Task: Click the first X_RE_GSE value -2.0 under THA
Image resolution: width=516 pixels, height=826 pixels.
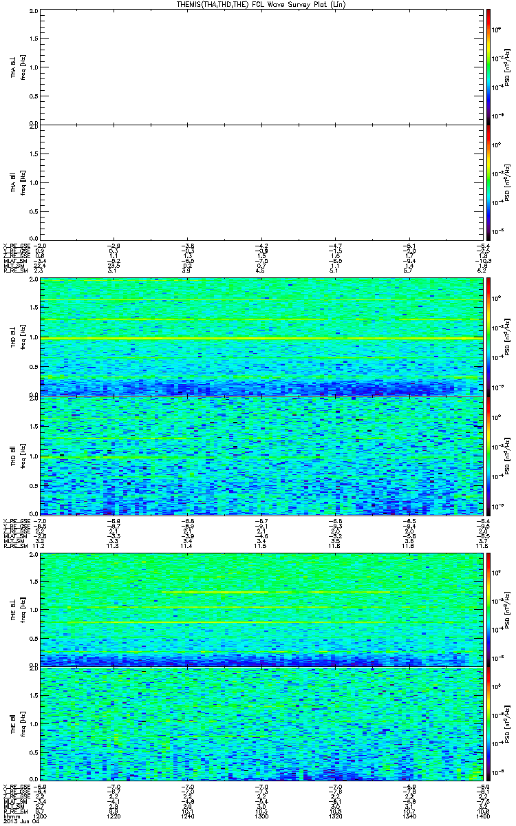Action: [41, 246]
